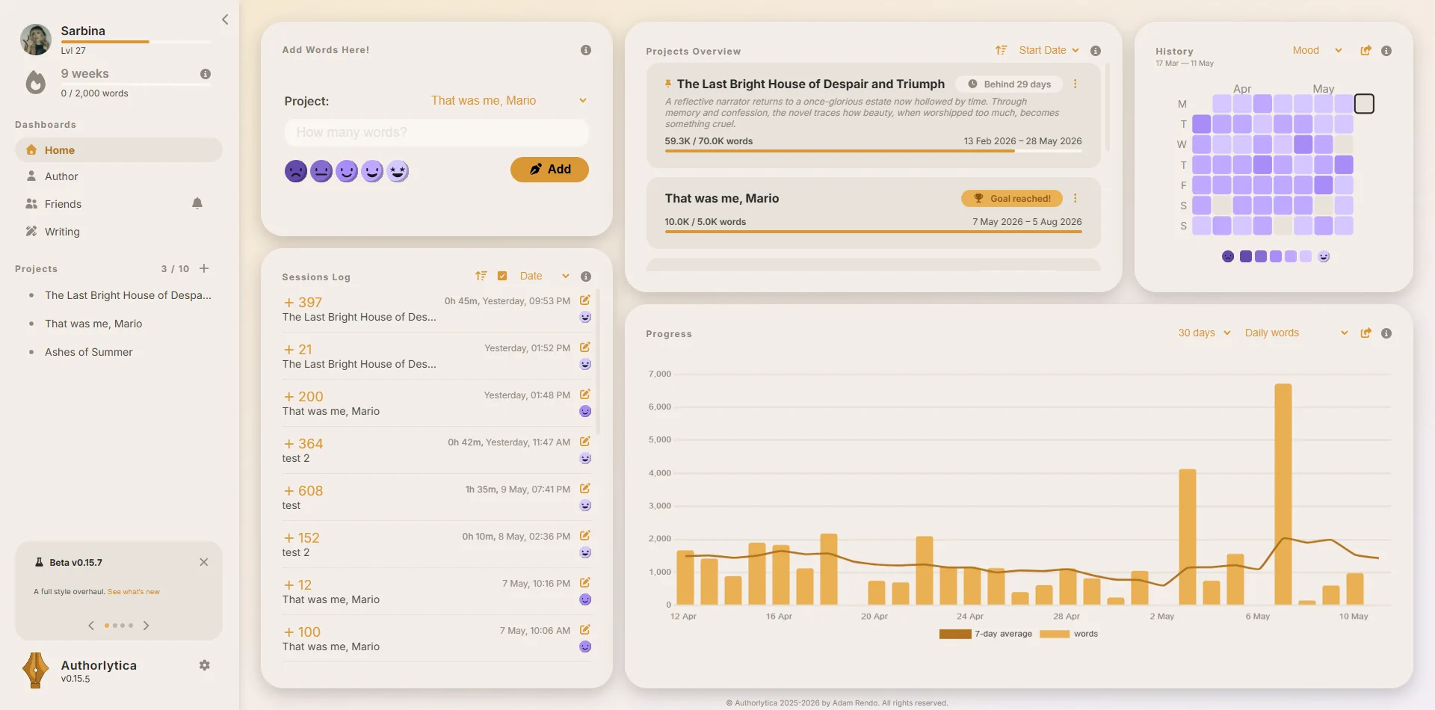Open settings gear next to Authorlytica
Screen dimensions: 1435x710
point(204,665)
